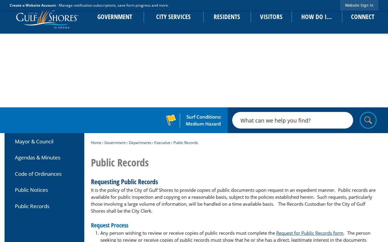The width and height of the screenshot is (388, 242).
Task: Go to Mayor & Council in the sidebar
Action: tap(34, 141)
